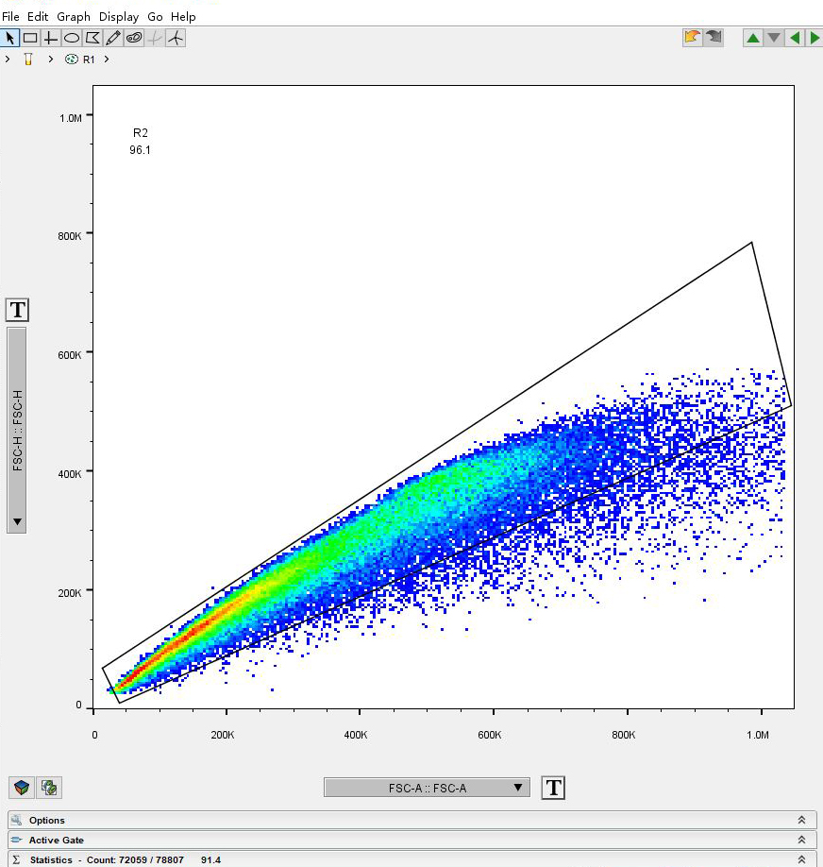This screenshot has height=867, width=823.
Task: Expand the chevron after R1
Action: click(x=106, y=59)
